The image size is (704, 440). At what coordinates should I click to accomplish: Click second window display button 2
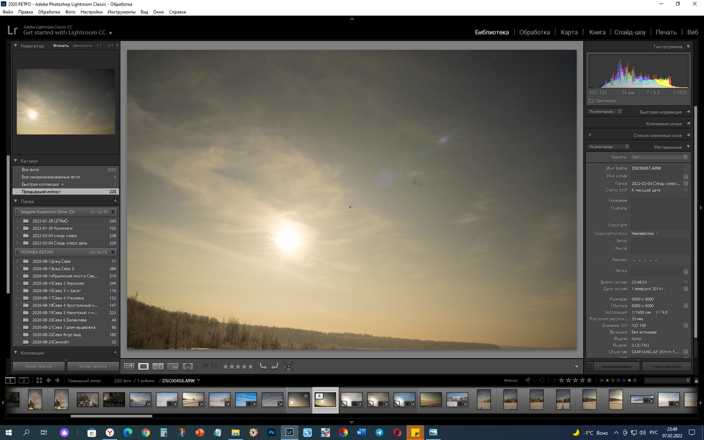[x=24, y=381]
